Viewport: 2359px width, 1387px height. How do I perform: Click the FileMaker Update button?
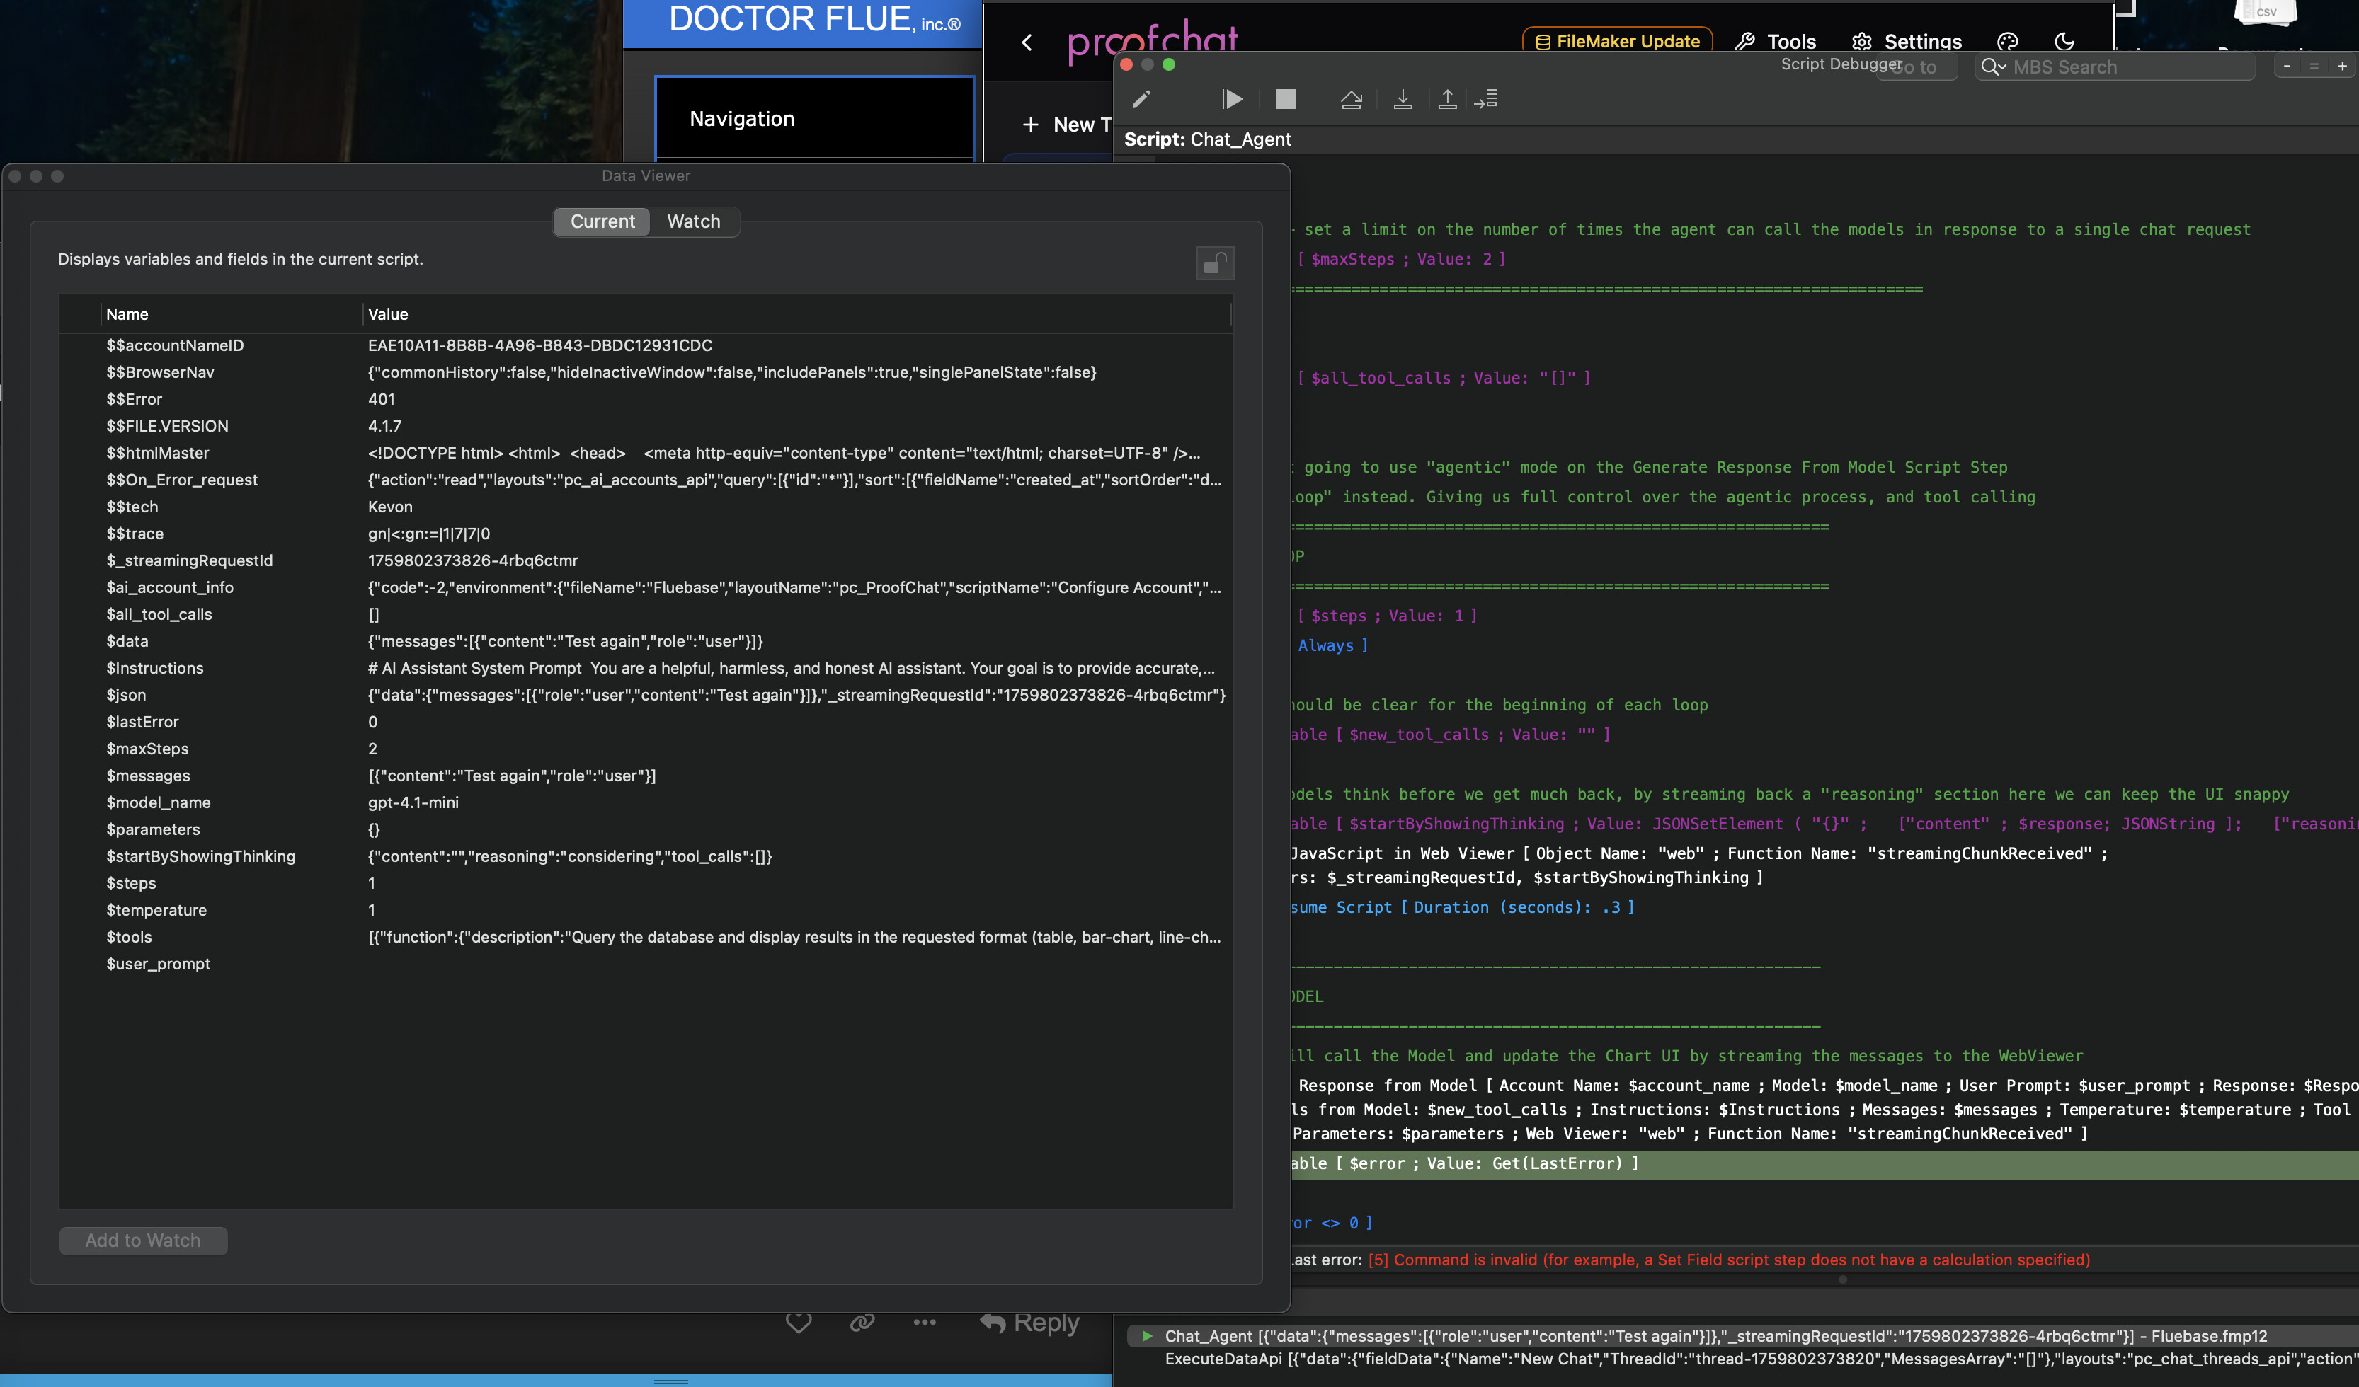click(x=1616, y=41)
